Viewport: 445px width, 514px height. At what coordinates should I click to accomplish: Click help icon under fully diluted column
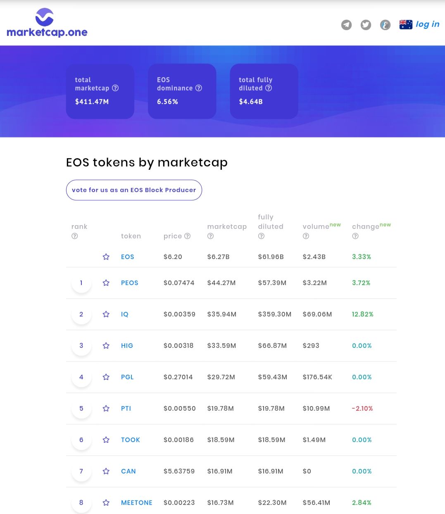[x=261, y=236]
